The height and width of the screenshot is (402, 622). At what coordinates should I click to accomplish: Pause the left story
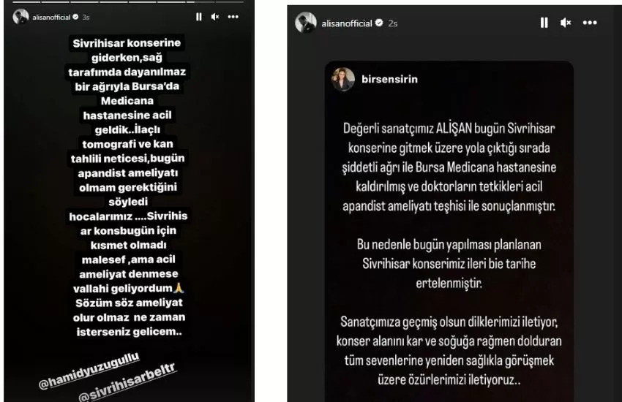199,17
